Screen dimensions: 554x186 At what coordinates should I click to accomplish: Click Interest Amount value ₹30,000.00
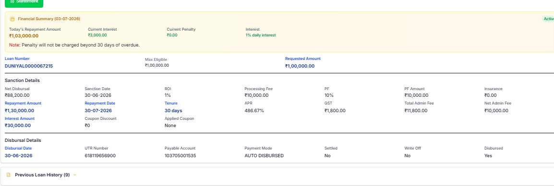18,125
